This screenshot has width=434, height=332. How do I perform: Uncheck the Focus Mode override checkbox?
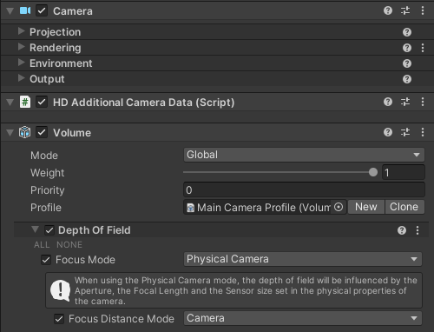pyautogui.click(x=46, y=260)
